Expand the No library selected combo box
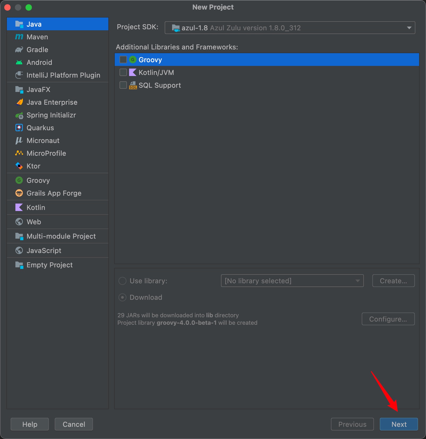Screen dimensions: 426x439 pyautogui.click(x=292, y=281)
